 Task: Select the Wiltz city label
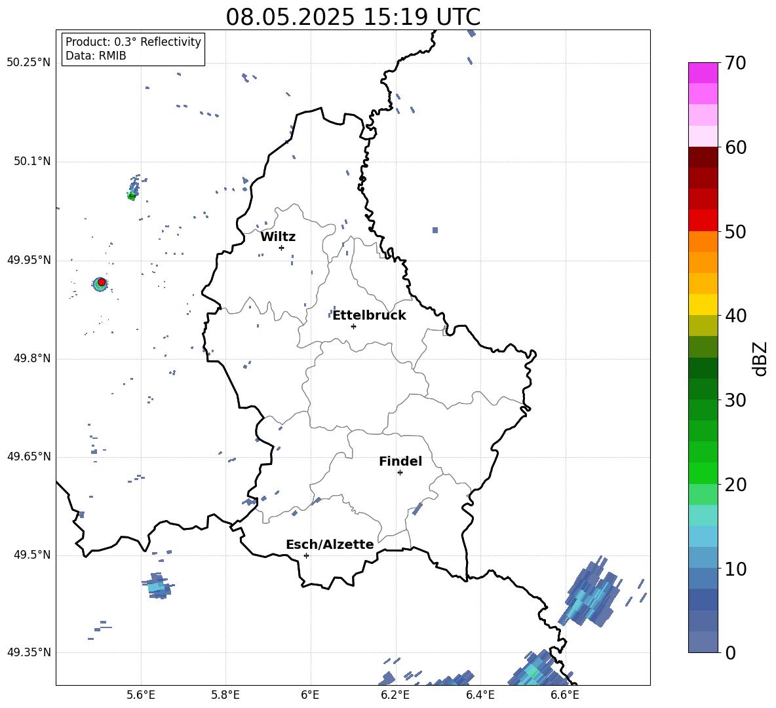(x=278, y=236)
